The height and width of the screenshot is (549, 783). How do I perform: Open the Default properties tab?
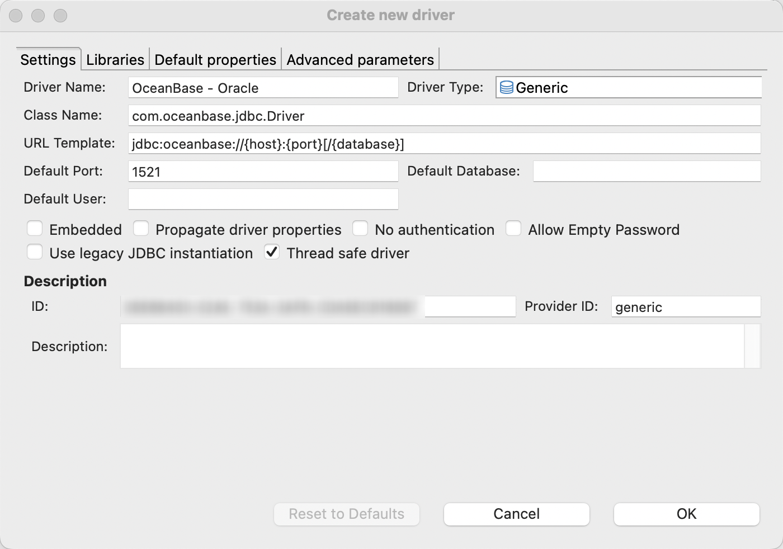coord(215,59)
